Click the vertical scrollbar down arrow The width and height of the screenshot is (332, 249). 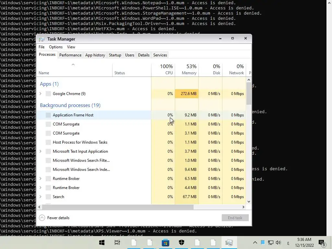point(249,202)
